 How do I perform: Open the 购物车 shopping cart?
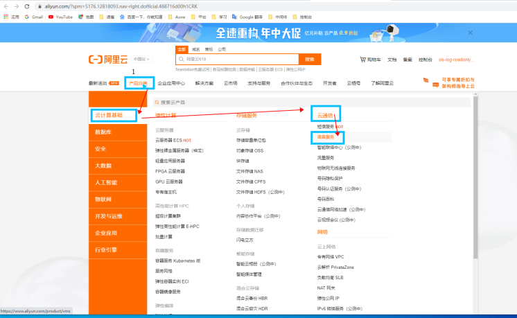click(370, 60)
